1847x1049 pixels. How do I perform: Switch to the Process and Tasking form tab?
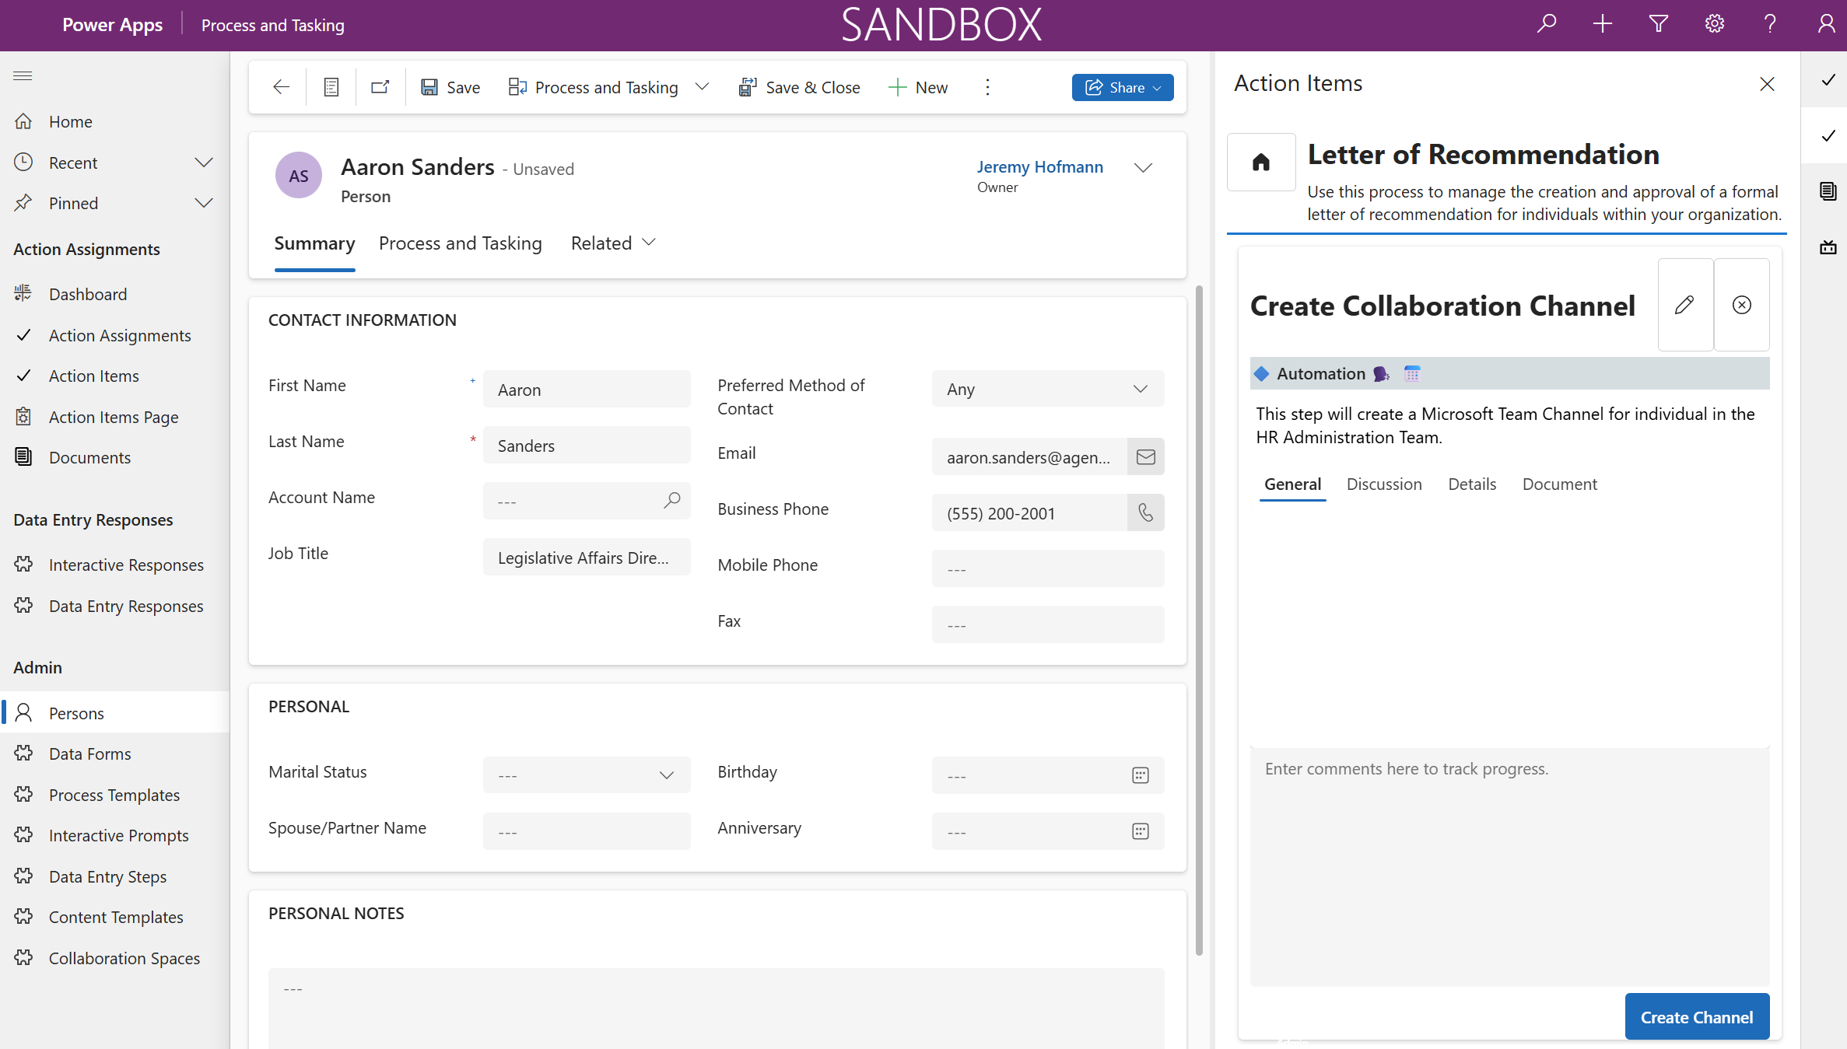pos(460,243)
